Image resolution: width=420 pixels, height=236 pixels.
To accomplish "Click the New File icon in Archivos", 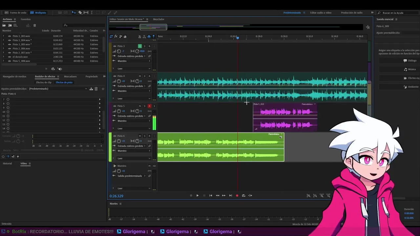I will click(x=15, y=25).
